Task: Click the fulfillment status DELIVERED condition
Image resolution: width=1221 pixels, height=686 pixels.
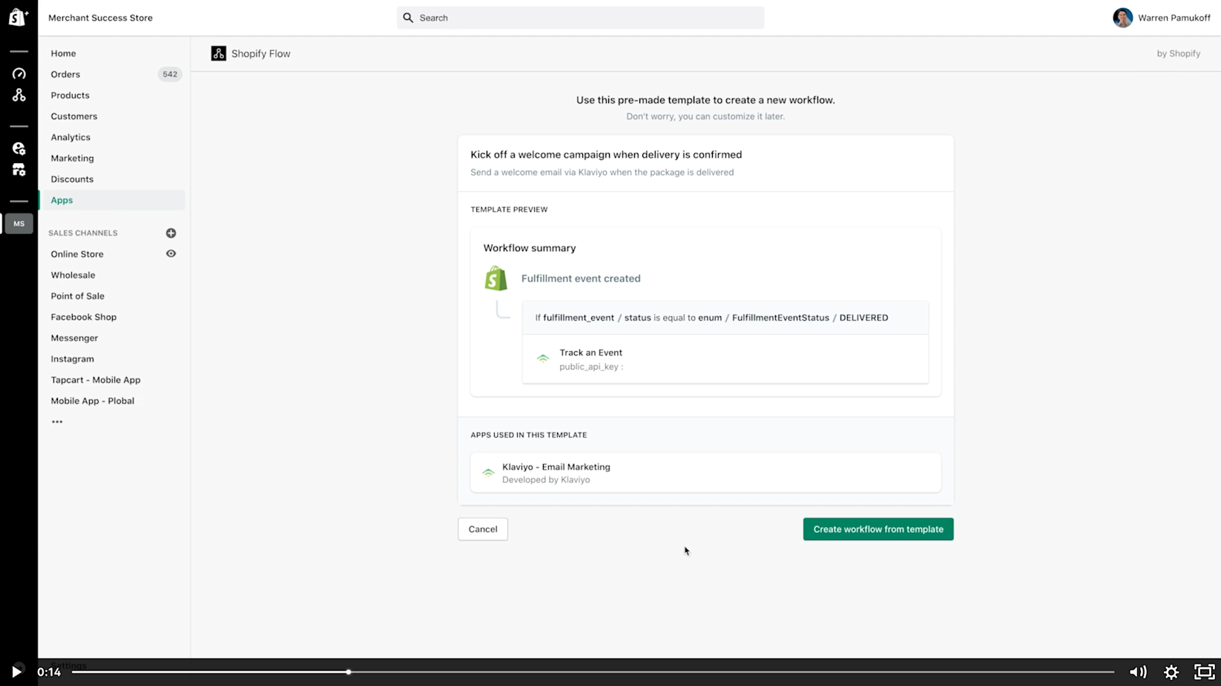Action: tap(725, 318)
